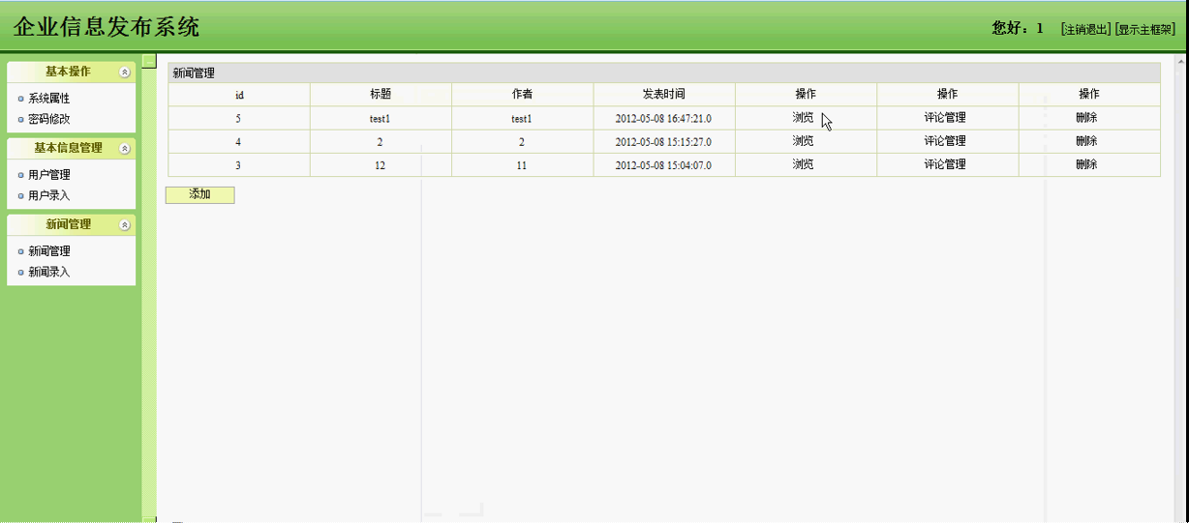This screenshot has width=1189, height=523.
Task: Collapse the 基本信息管理 panel chevron
Action: [x=125, y=149]
